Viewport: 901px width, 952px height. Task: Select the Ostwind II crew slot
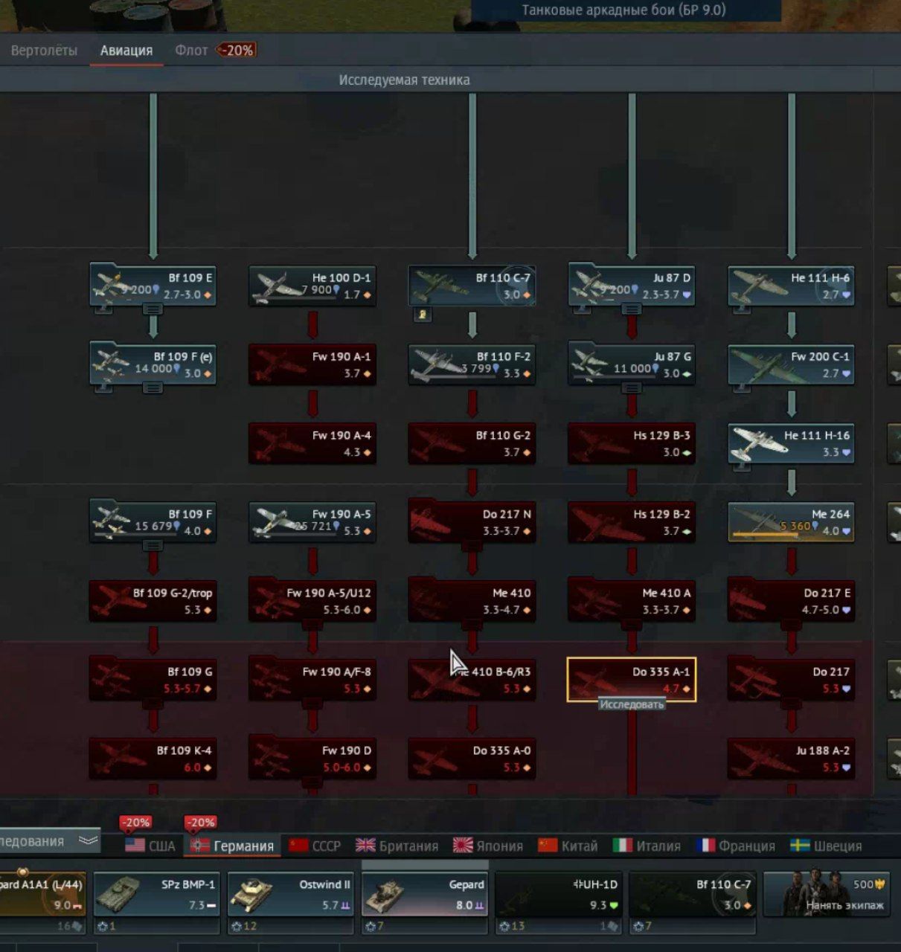coord(290,895)
